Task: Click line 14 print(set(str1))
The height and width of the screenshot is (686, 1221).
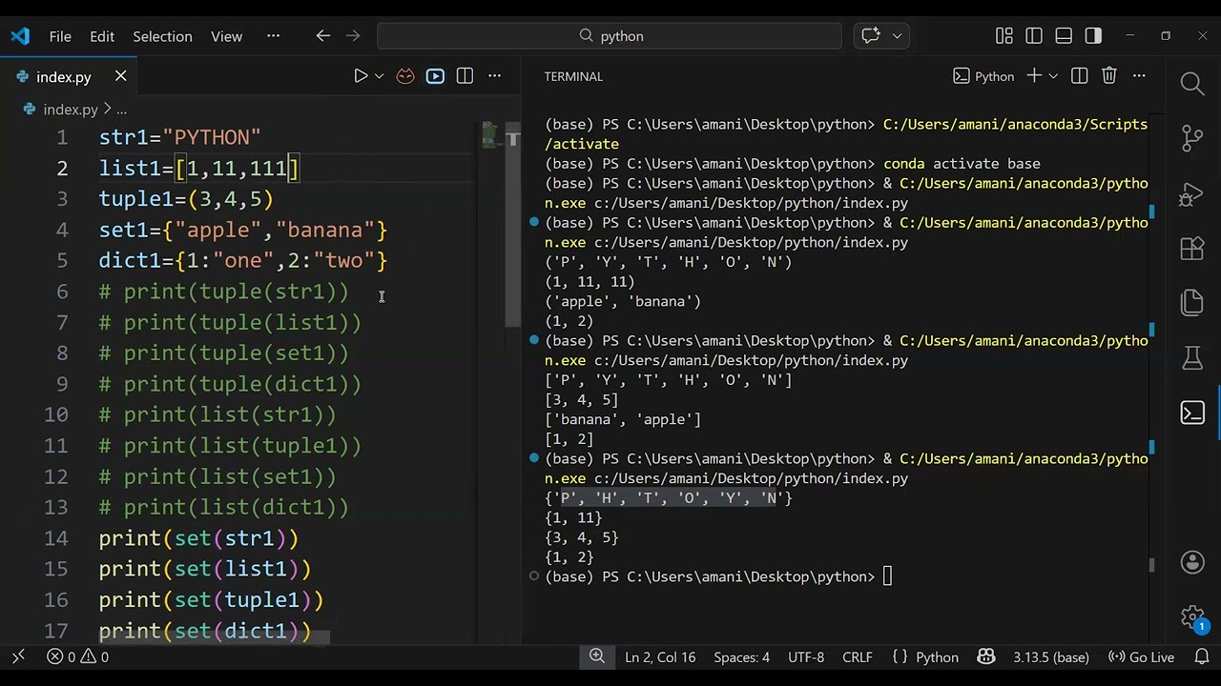Action: pyautogui.click(x=198, y=538)
